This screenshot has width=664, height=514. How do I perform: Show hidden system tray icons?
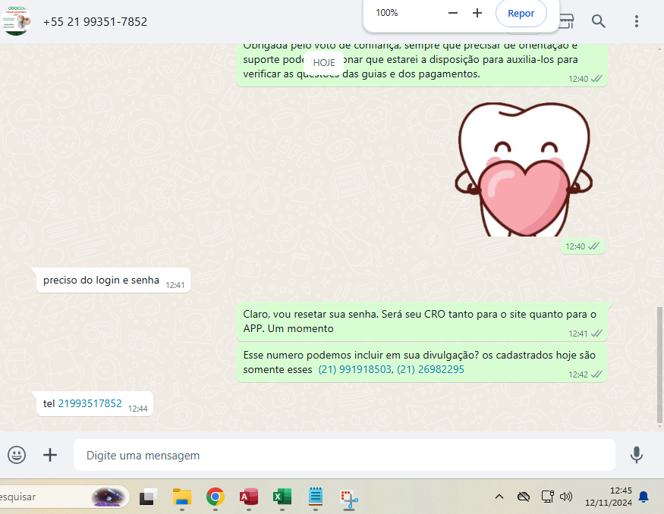pos(499,497)
